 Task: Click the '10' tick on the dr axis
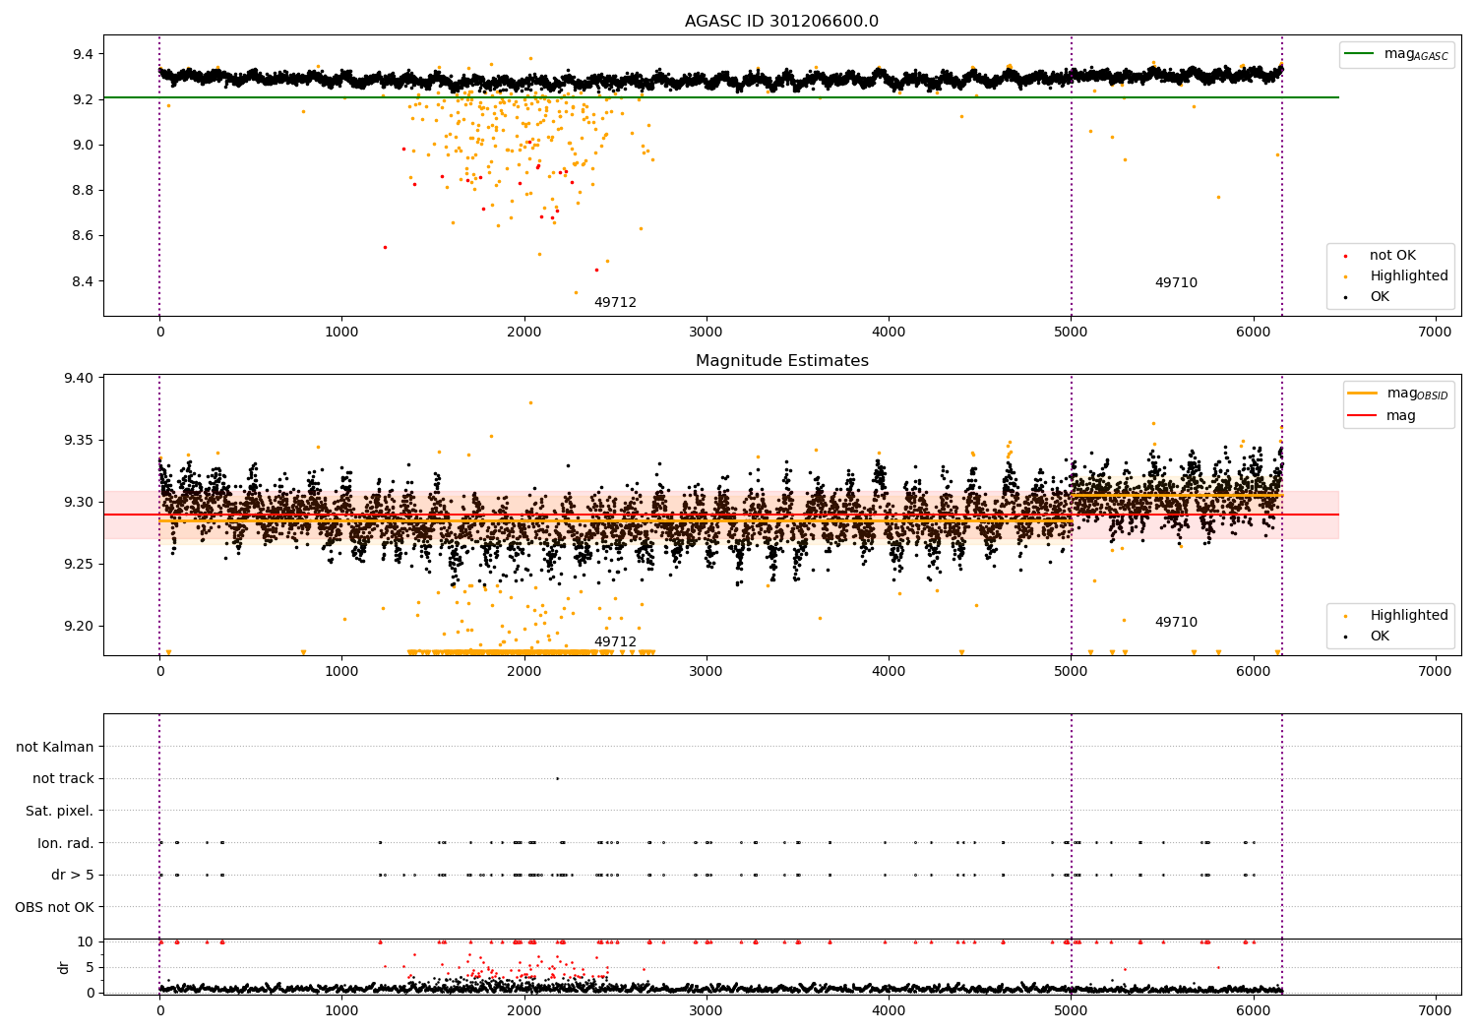pyautogui.click(x=87, y=942)
